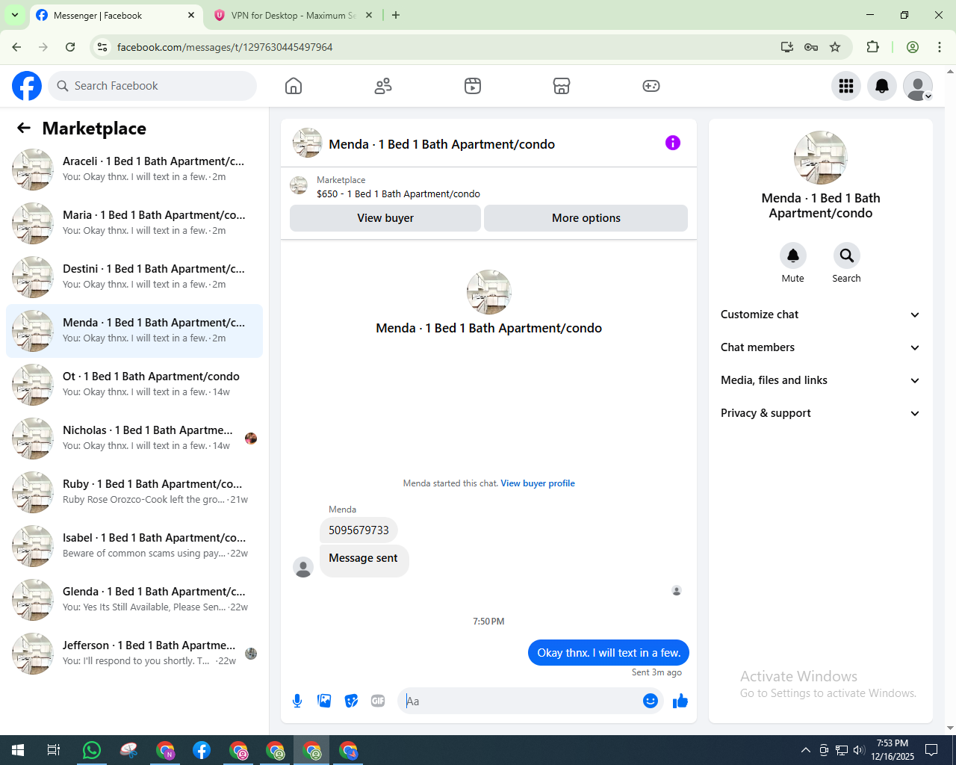Open the tab search dropdown arrow
956x765 pixels.
click(14, 15)
